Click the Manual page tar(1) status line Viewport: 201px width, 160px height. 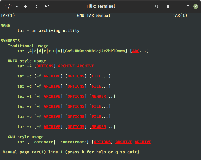tap(71, 152)
